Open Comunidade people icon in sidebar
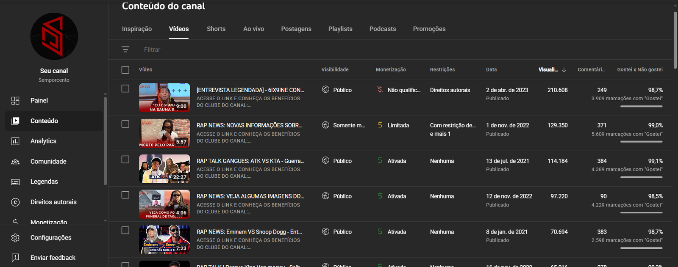 coord(15,162)
